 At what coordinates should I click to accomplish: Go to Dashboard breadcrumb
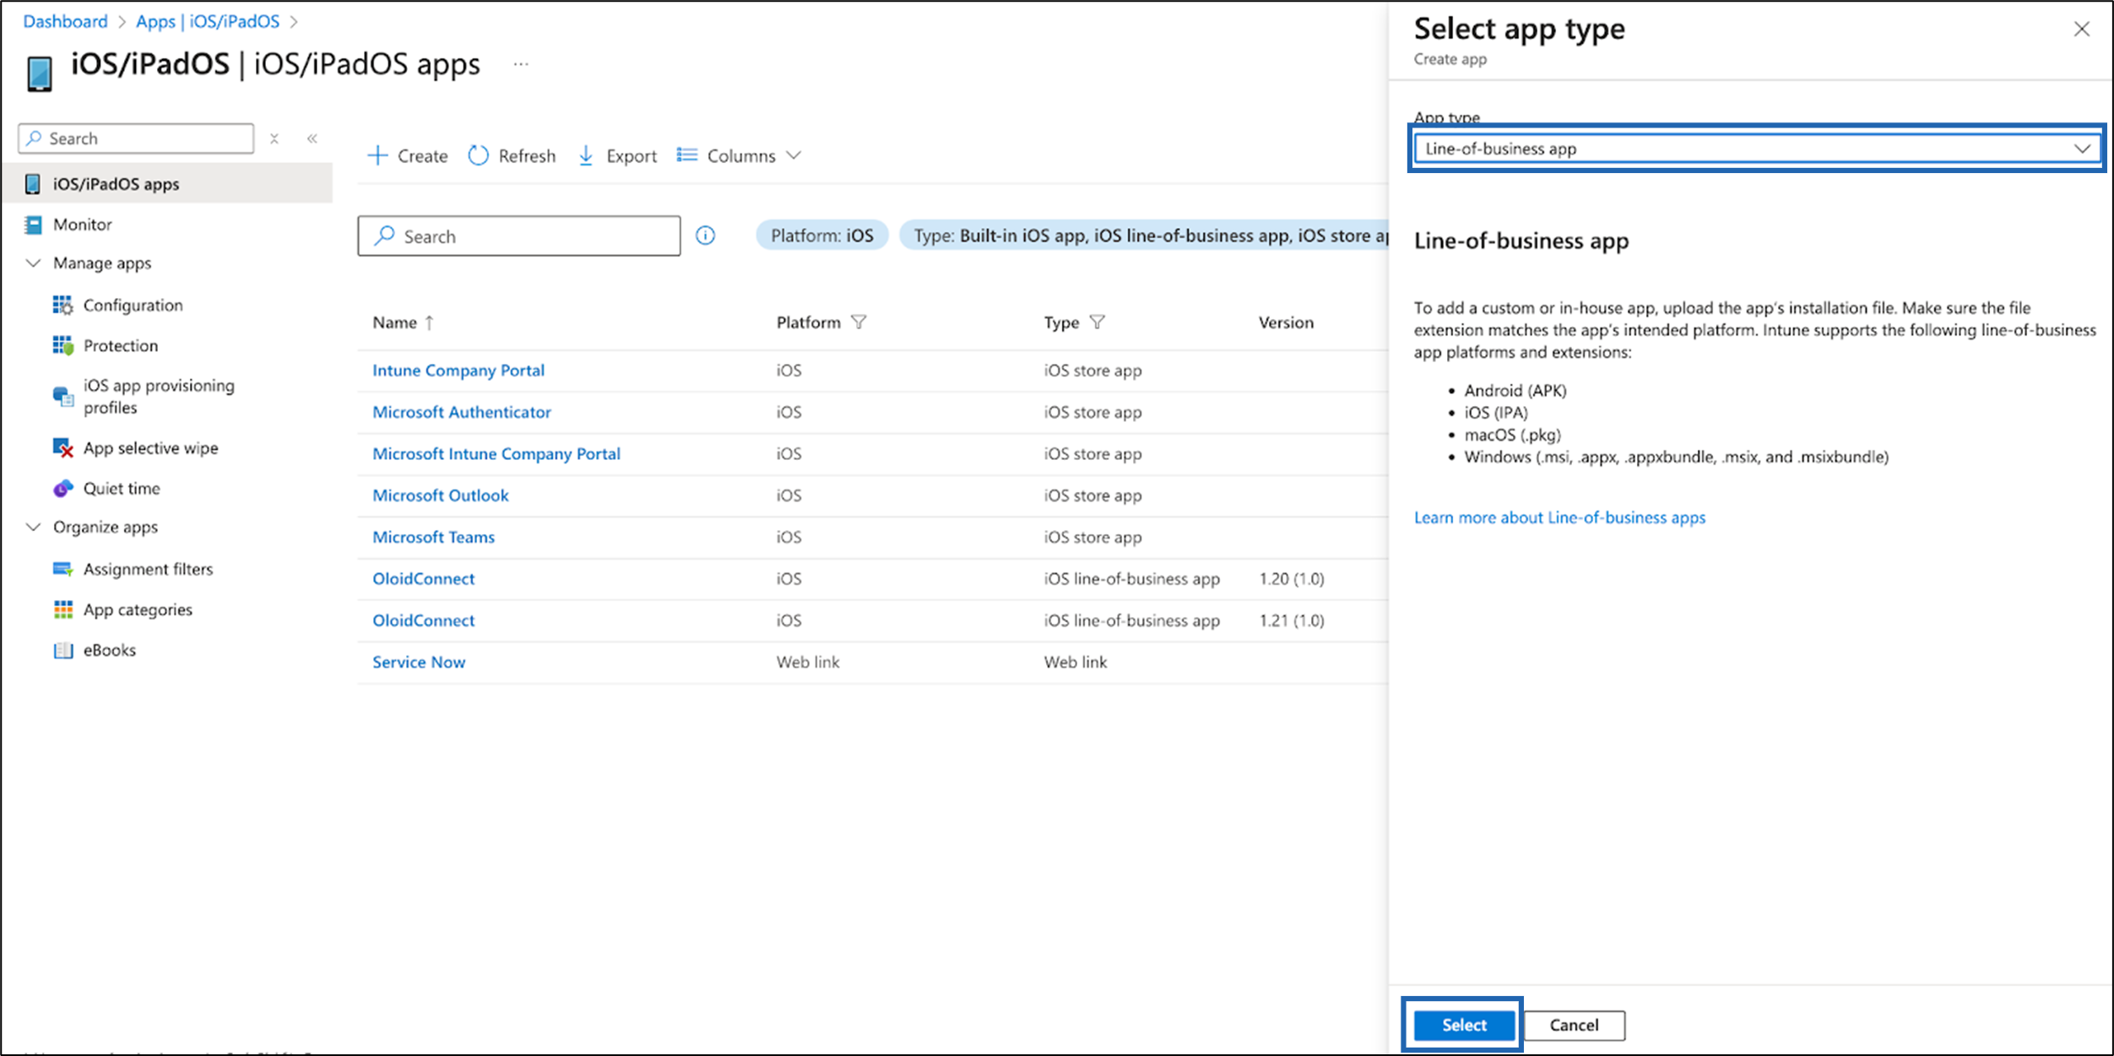click(65, 21)
